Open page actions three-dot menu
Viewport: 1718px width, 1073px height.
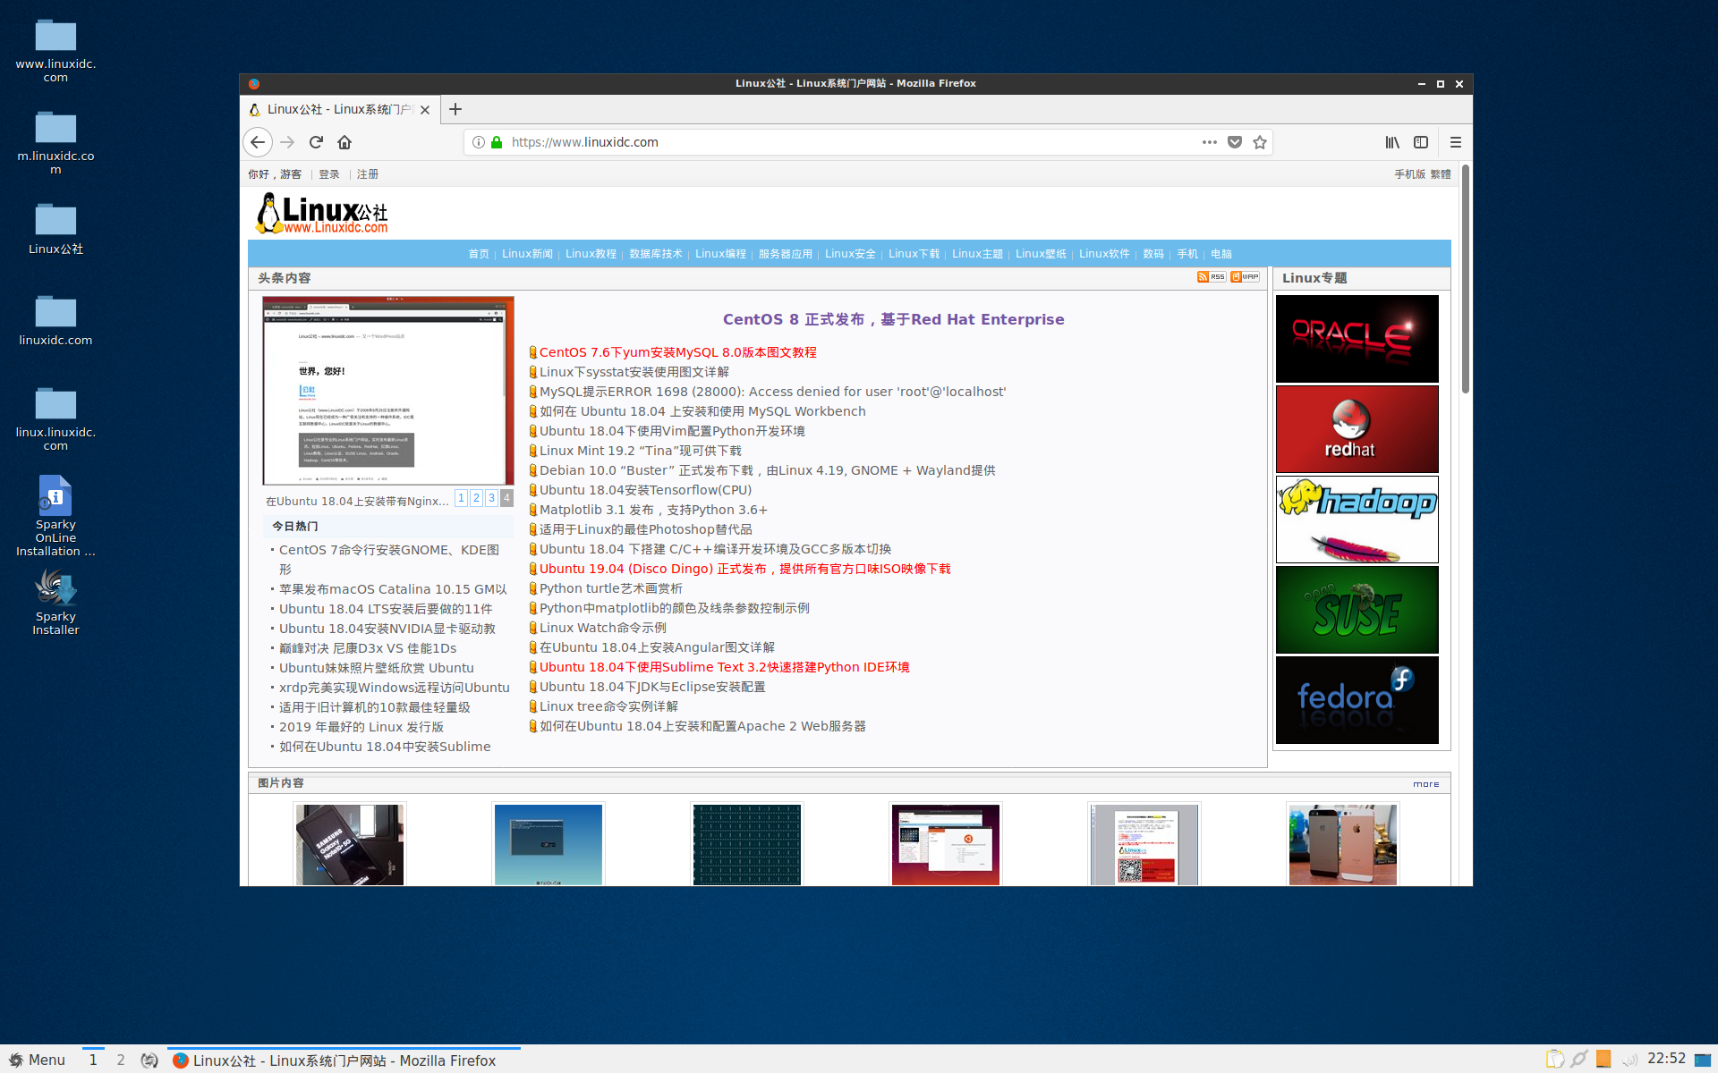point(1210,142)
